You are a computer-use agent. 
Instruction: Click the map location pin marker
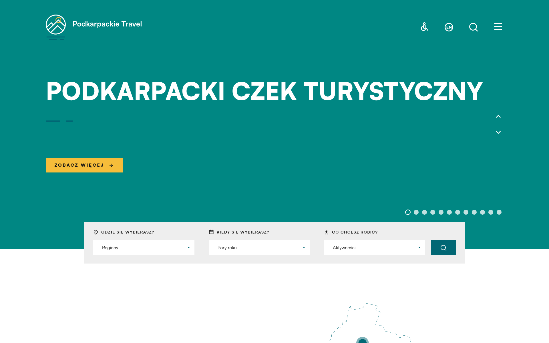[363, 340]
